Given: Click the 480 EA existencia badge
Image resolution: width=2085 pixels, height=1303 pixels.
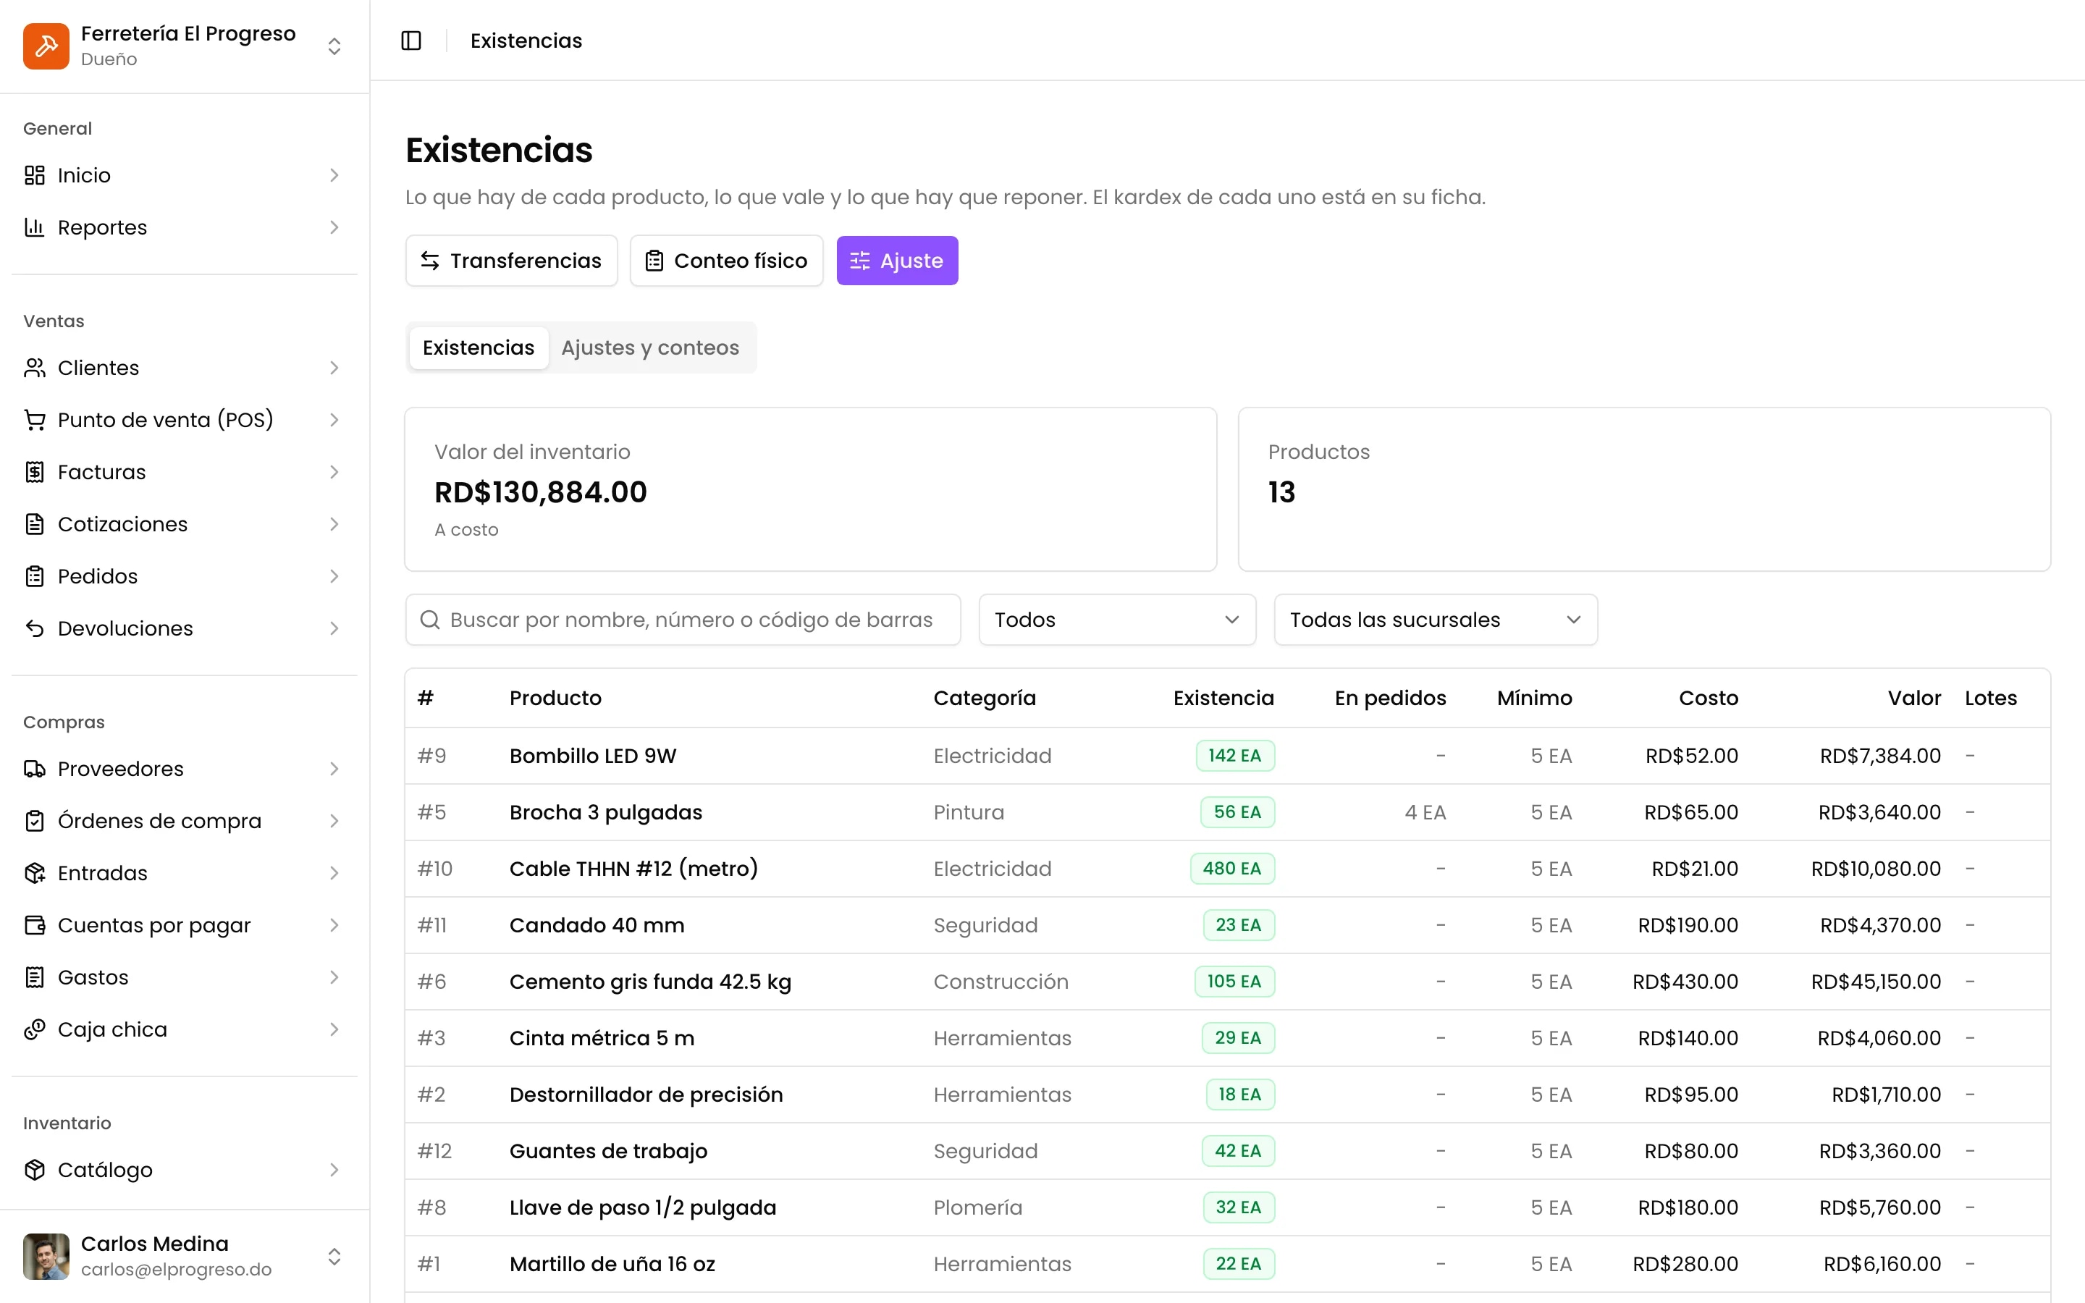Looking at the screenshot, I should [1232, 869].
